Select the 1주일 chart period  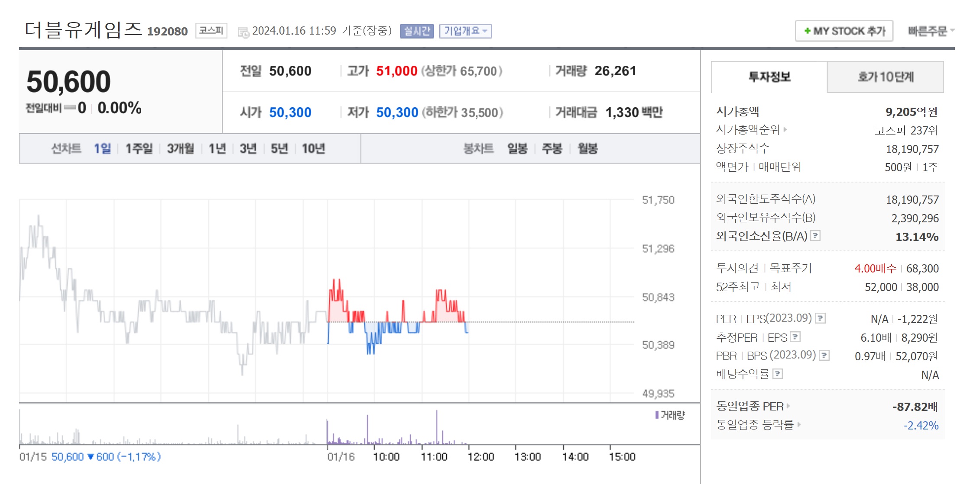(x=139, y=148)
